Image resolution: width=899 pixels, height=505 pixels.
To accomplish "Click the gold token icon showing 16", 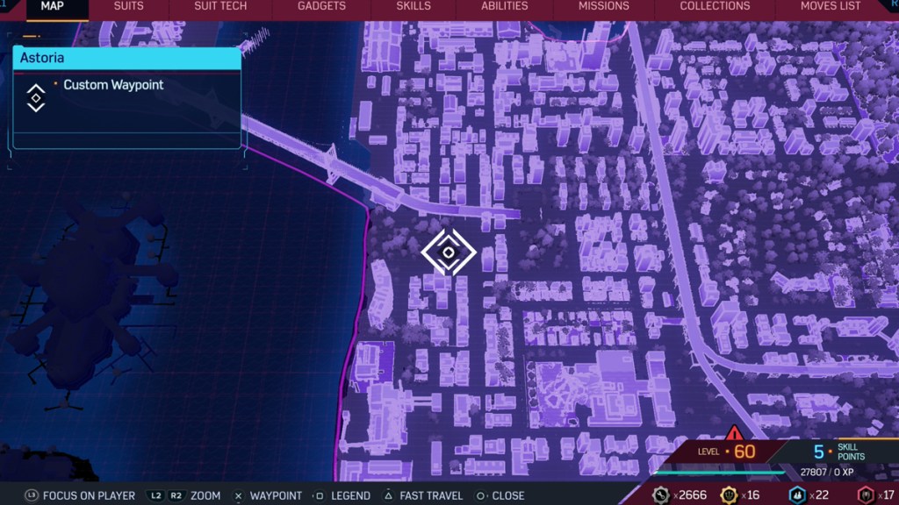I will pos(728,494).
